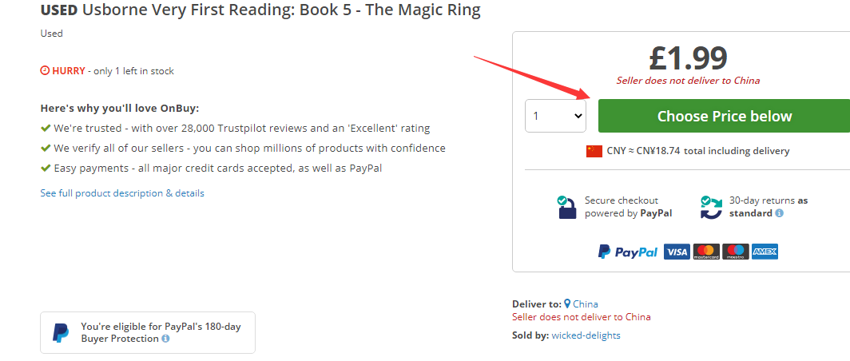Open the quantity dropdown showing 1
The height and width of the screenshot is (361, 850).
pos(555,116)
